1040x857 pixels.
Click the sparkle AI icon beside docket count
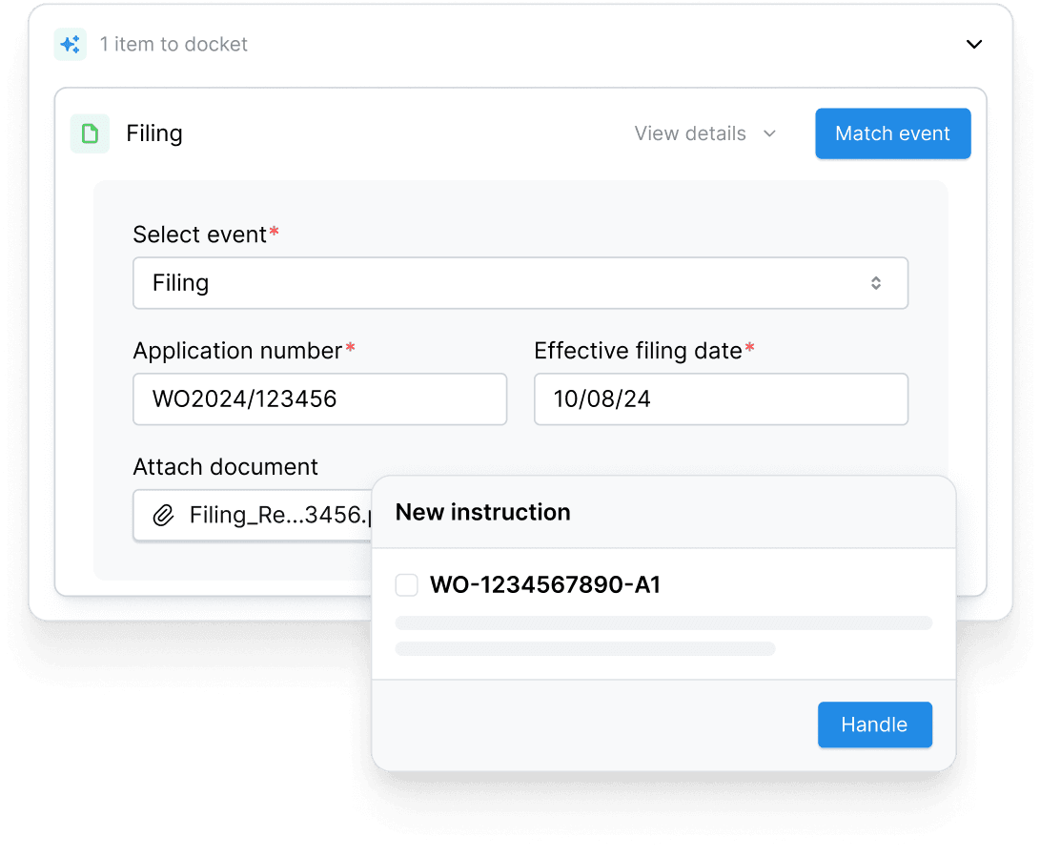click(x=70, y=44)
